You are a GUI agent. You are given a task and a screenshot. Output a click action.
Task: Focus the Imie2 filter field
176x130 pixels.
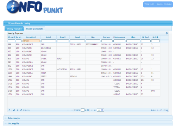(63, 41)
